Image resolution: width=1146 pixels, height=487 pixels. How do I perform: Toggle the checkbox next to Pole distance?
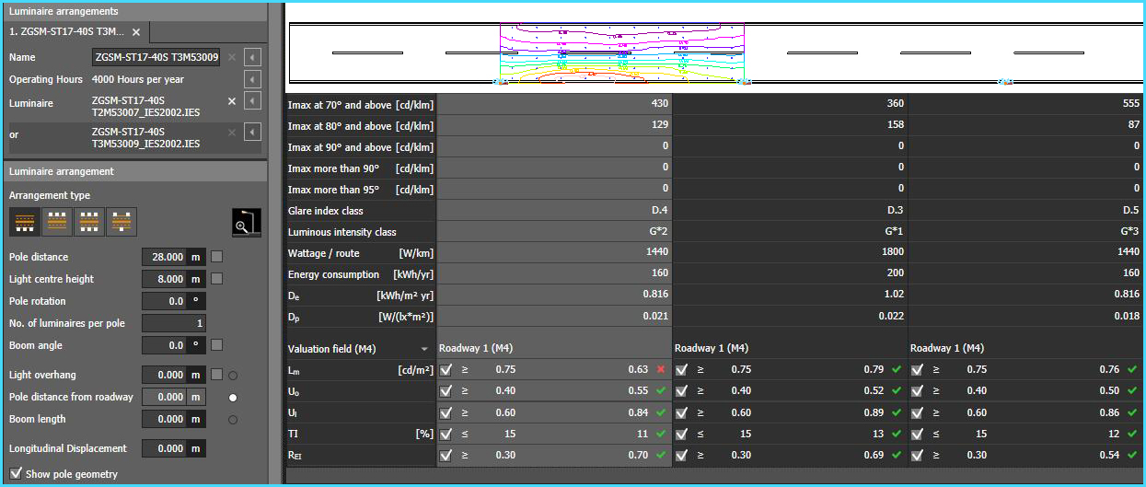click(216, 257)
